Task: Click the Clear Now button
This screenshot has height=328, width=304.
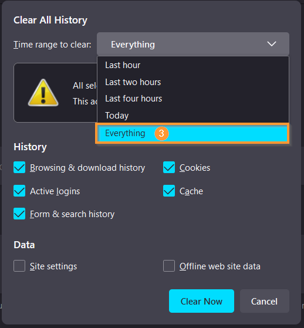Action: [201, 301]
